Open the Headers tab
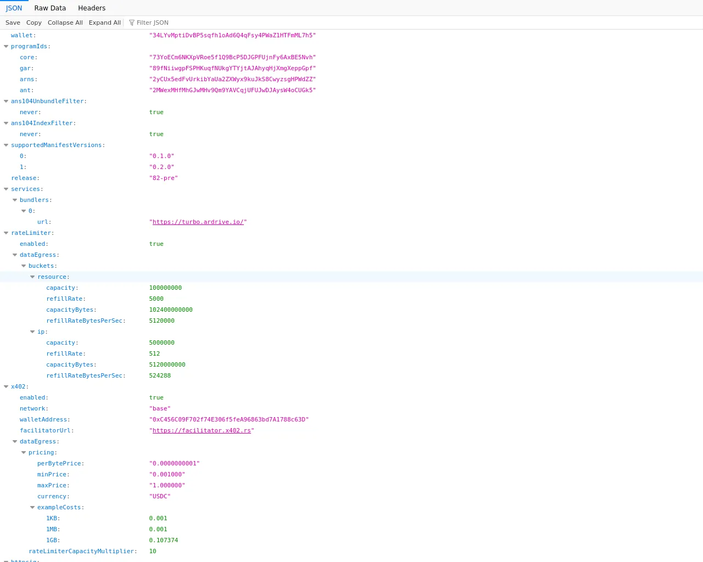Viewport: 703px width, 562px height. (x=92, y=8)
